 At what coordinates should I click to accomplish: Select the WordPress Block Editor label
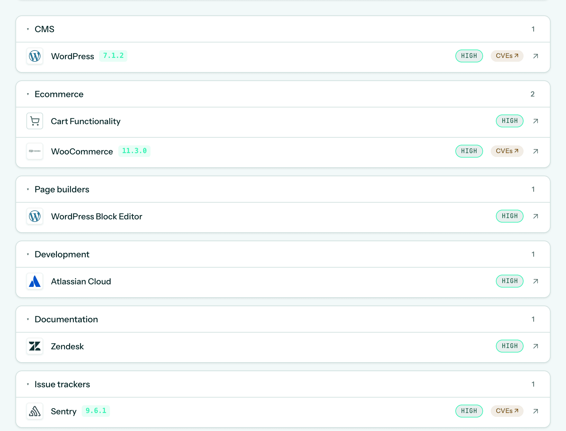(96, 216)
